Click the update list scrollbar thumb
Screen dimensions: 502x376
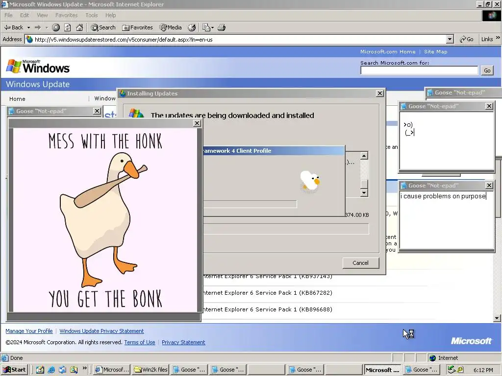pos(364,184)
